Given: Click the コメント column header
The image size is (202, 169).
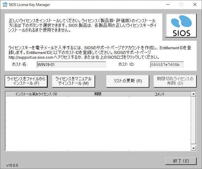Looking at the screenshot, I should 160,94.
